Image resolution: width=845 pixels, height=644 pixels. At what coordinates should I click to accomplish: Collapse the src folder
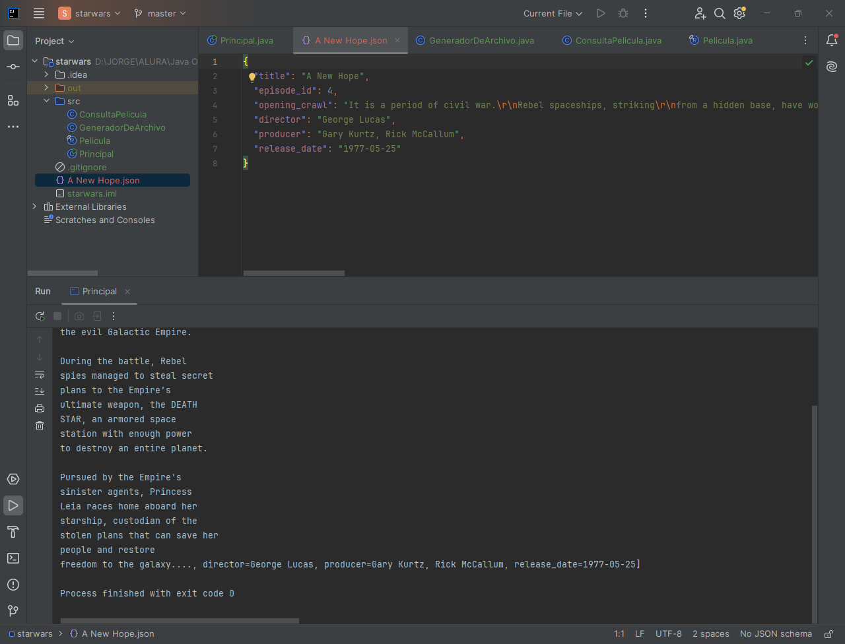click(46, 101)
